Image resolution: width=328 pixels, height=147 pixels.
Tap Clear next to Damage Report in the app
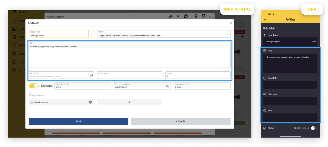click(314, 42)
